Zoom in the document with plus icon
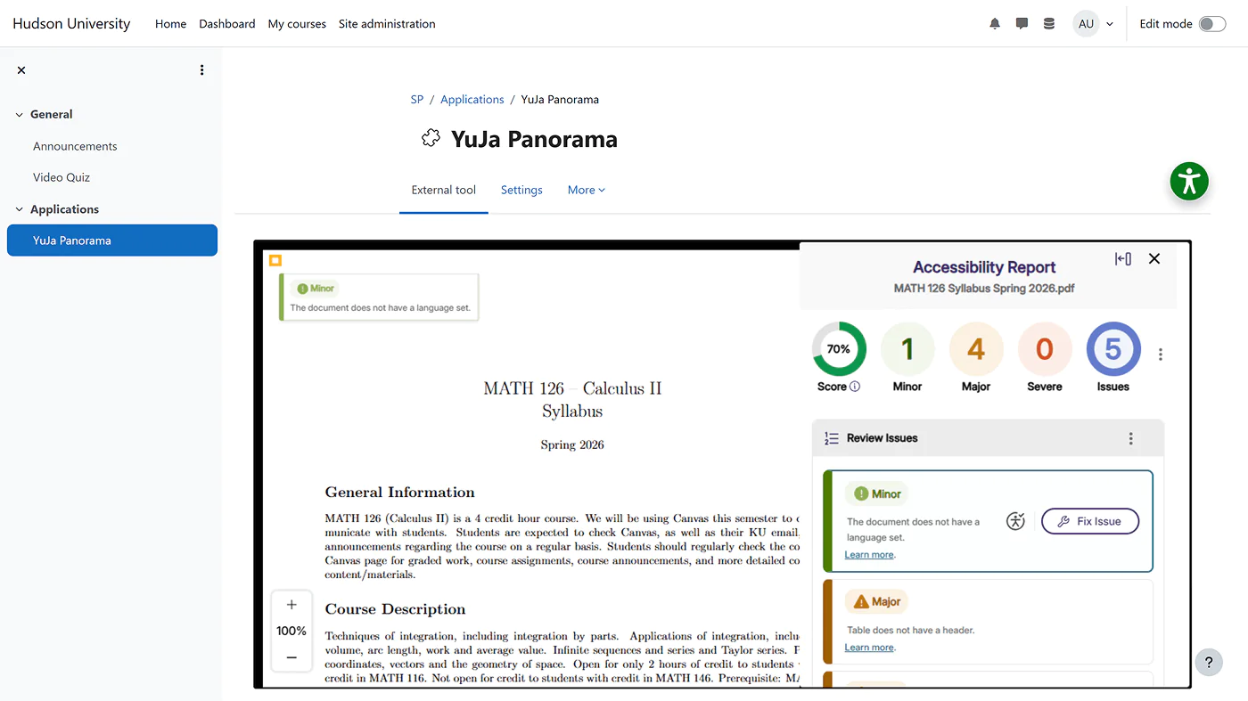The image size is (1248, 701). coord(291,605)
